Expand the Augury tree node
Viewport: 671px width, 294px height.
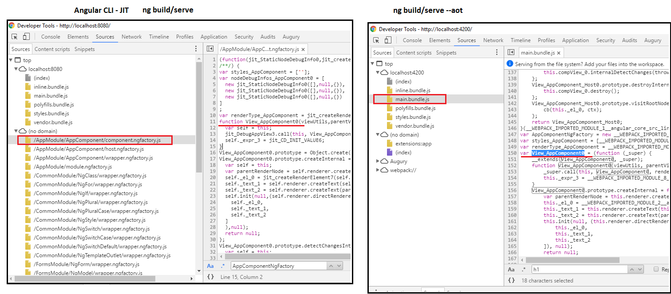click(378, 161)
